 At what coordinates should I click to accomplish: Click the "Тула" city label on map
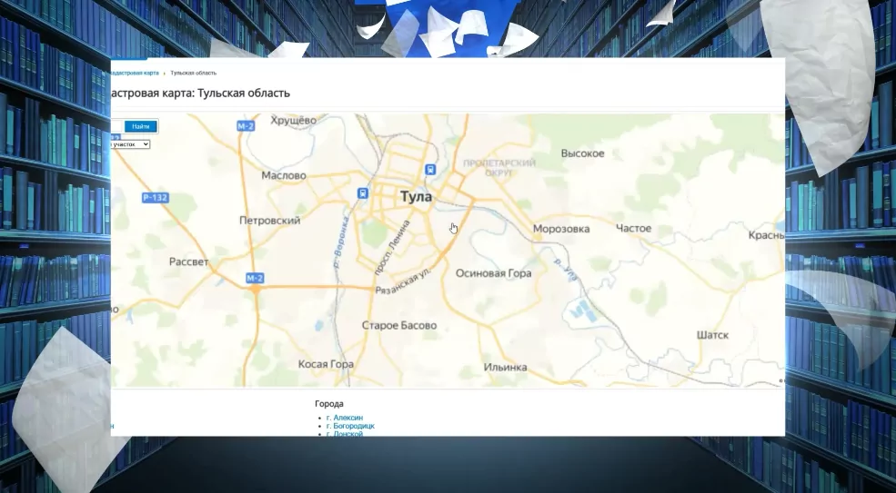coord(416,197)
